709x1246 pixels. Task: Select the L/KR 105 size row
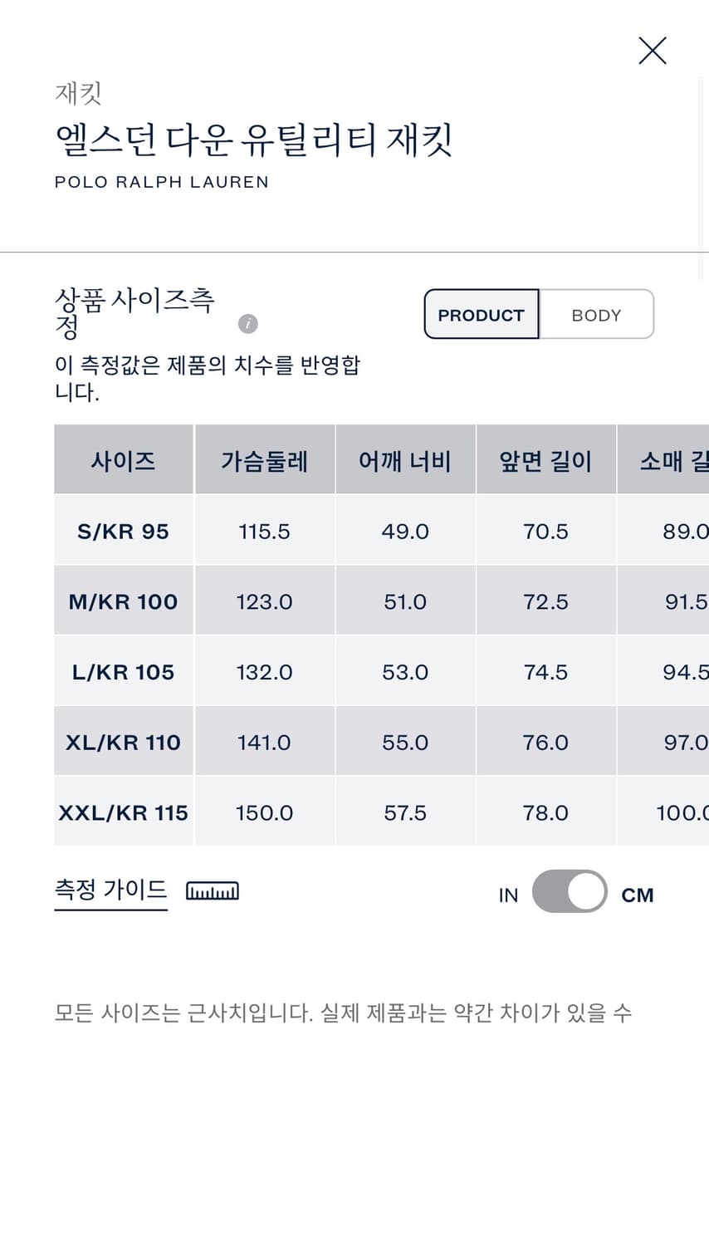tap(123, 671)
